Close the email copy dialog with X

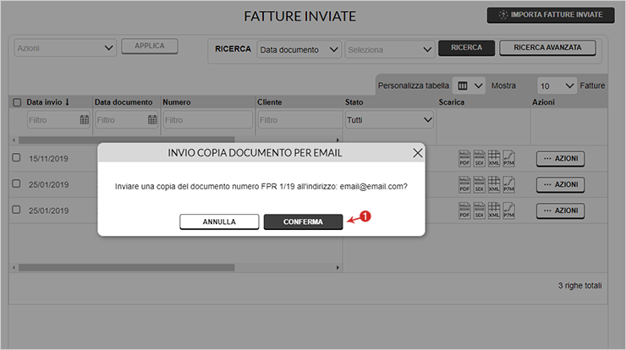pos(417,153)
